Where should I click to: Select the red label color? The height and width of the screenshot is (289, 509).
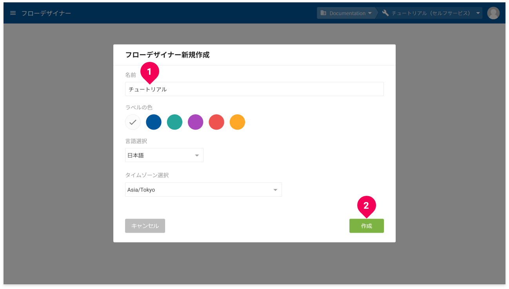pyautogui.click(x=216, y=122)
